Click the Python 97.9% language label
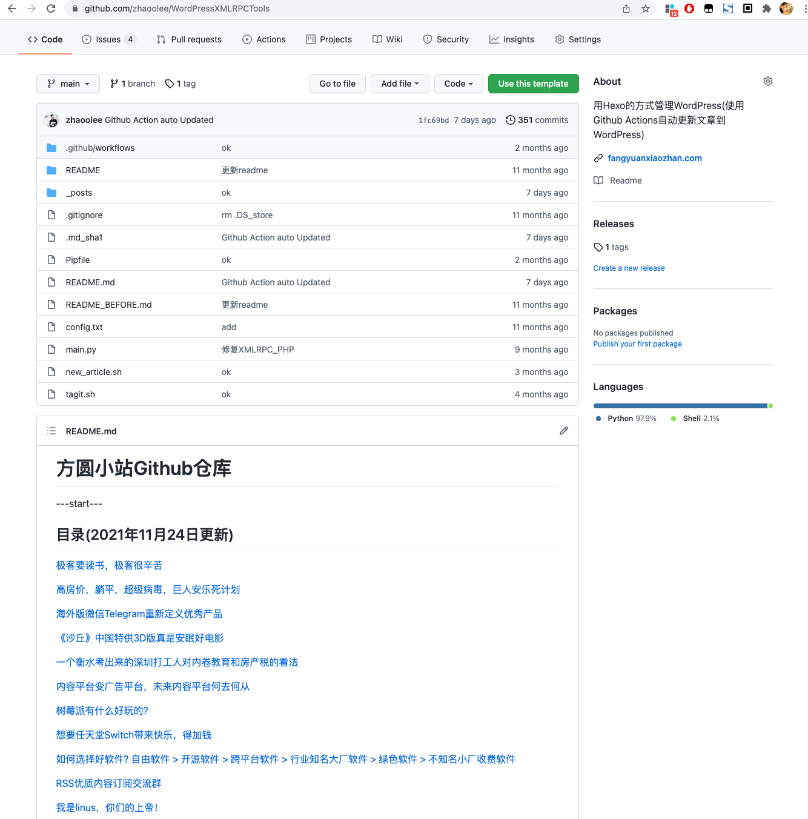Screen dimensions: 808x819 coord(626,419)
